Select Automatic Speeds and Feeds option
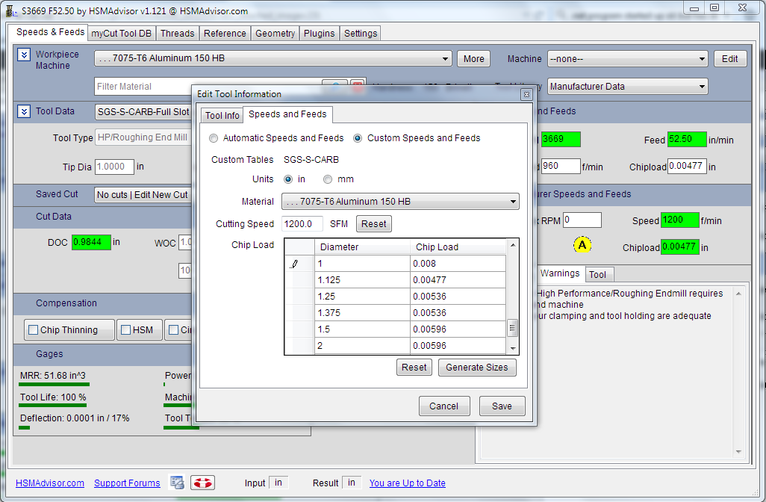Viewport: 766px width, 502px height. pos(214,138)
